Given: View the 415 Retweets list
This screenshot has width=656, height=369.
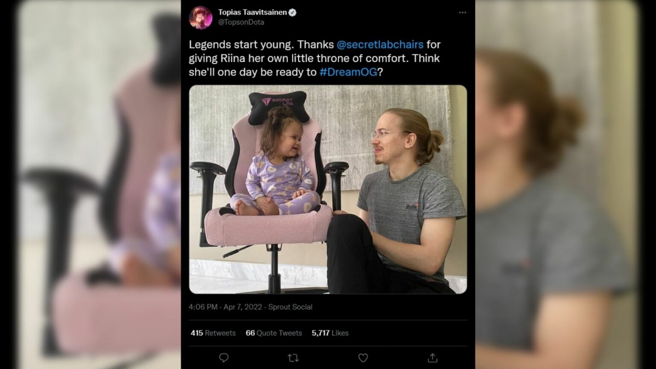Looking at the screenshot, I should pyautogui.click(x=213, y=333).
